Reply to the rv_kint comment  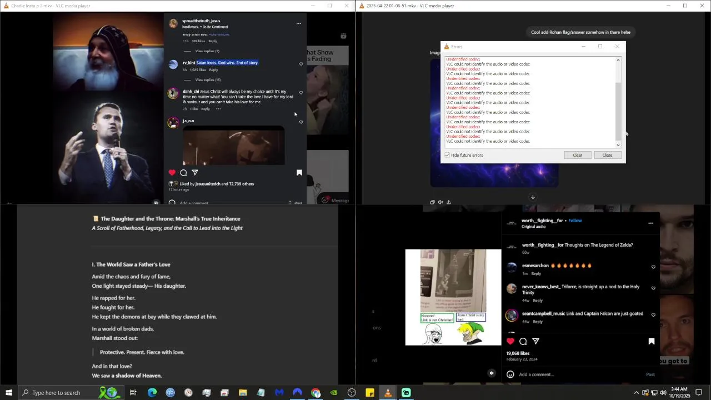[213, 70]
